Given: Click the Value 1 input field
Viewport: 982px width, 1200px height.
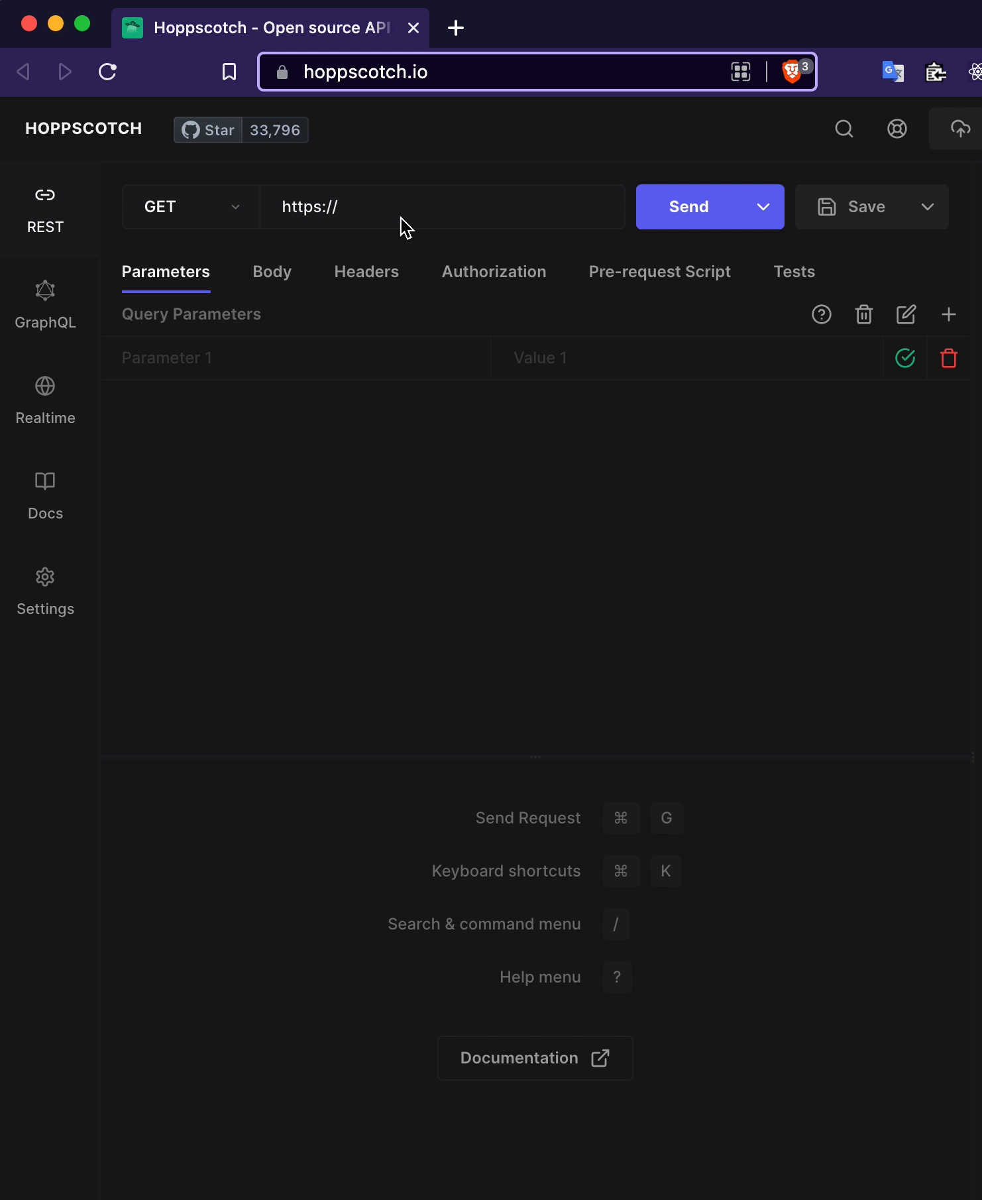Looking at the screenshot, I should 687,358.
